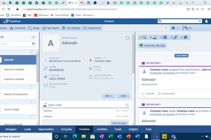
Task: Click the Opera reload page icon
Action: [3, 9]
